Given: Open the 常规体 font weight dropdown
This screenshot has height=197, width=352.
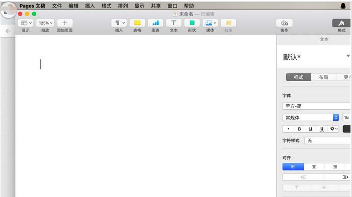Looking at the screenshot, I should pos(311,117).
